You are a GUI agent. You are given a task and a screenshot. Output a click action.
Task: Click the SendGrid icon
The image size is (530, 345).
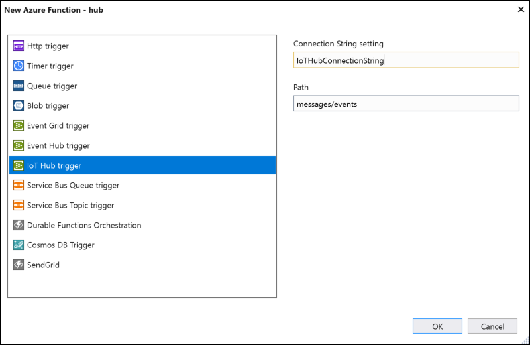(x=19, y=265)
